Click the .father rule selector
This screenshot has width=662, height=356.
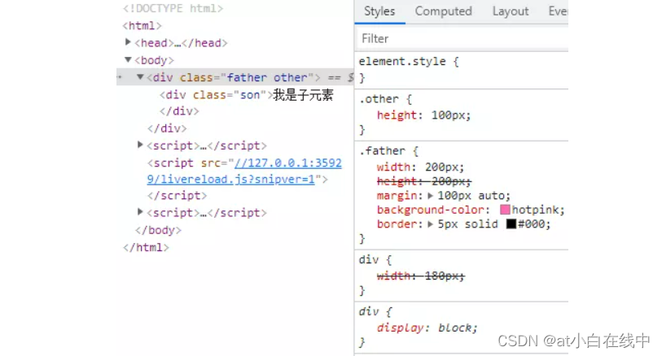click(x=382, y=151)
